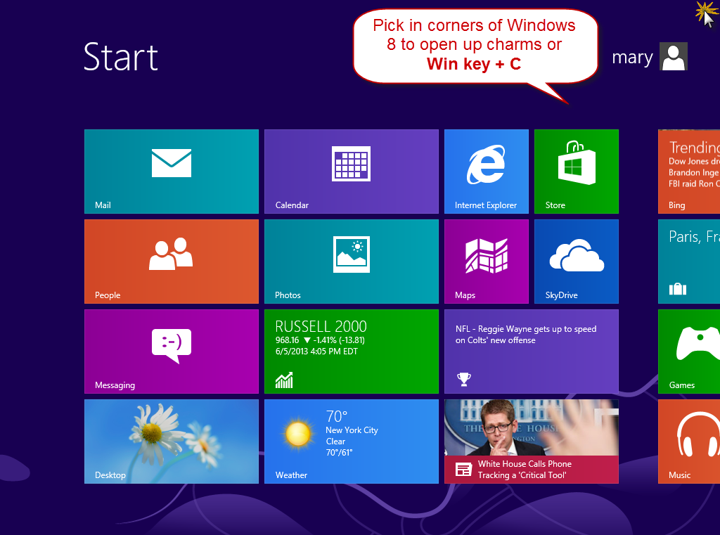Open the NFL Reggie Wayne headline

(526, 335)
